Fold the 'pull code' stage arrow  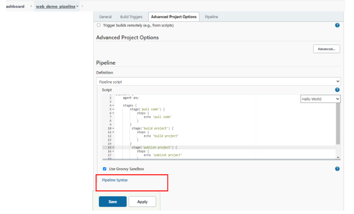pos(113,109)
